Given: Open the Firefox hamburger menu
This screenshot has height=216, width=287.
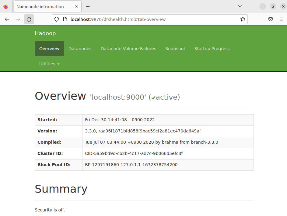Looking at the screenshot, I should pyautogui.click(x=282, y=19).
